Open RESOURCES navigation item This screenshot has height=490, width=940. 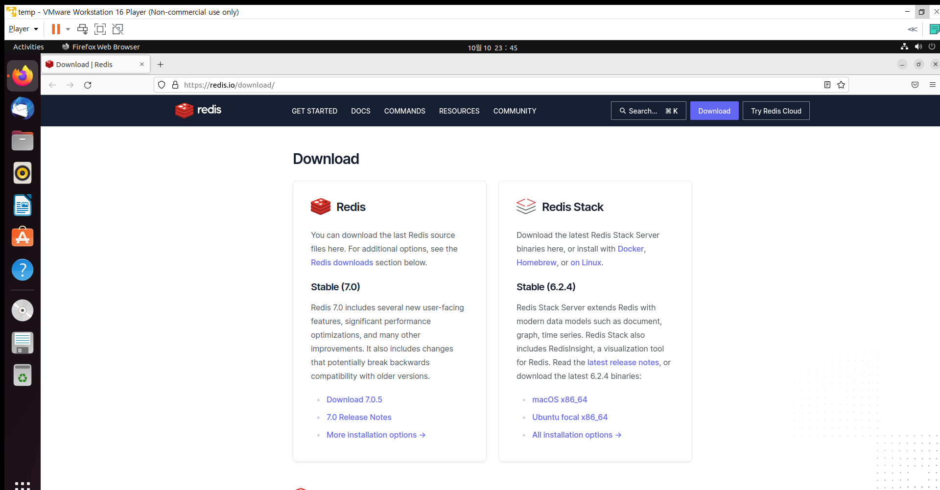pyautogui.click(x=459, y=111)
